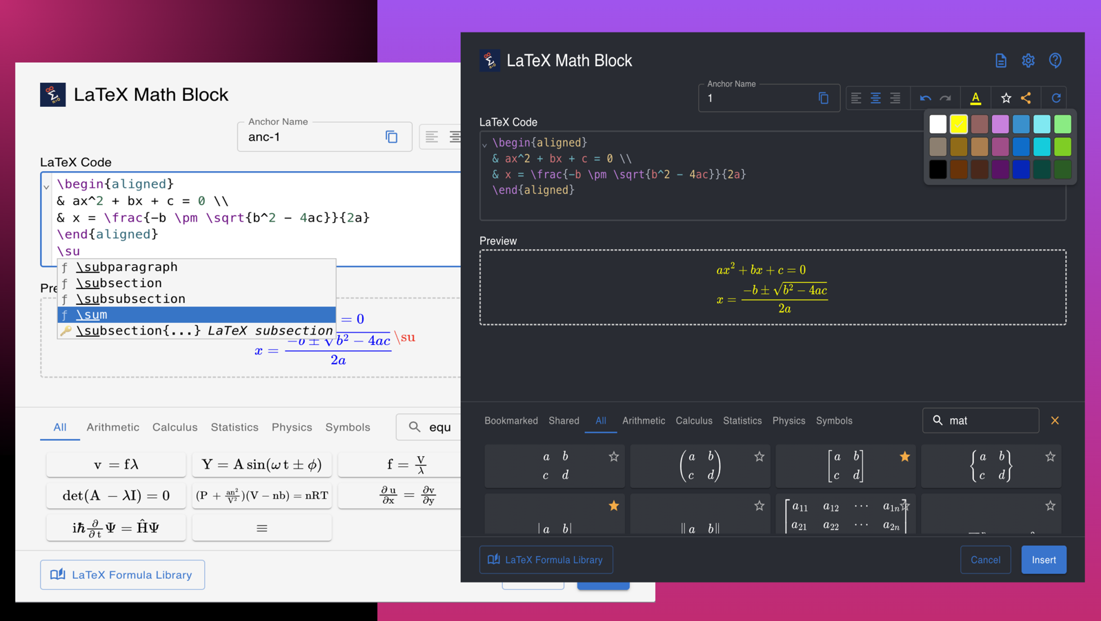
Task: Select All tab in dark window
Action: [601, 420]
